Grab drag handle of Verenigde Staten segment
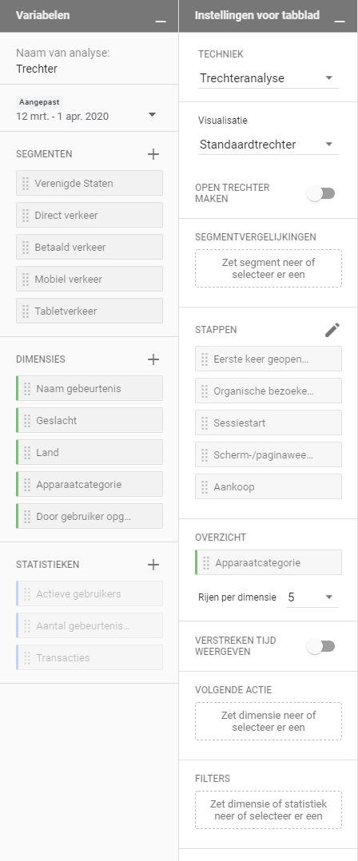This screenshot has height=861, width=358. (x=26, y=184)
